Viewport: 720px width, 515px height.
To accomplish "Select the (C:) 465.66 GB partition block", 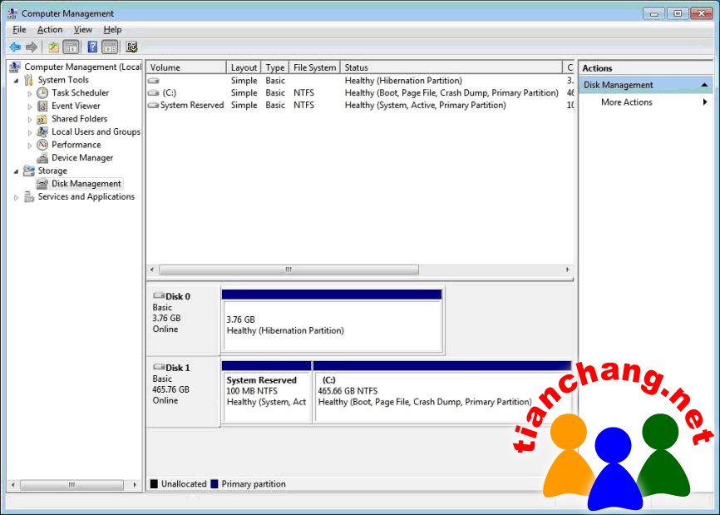I will (442, 391).
